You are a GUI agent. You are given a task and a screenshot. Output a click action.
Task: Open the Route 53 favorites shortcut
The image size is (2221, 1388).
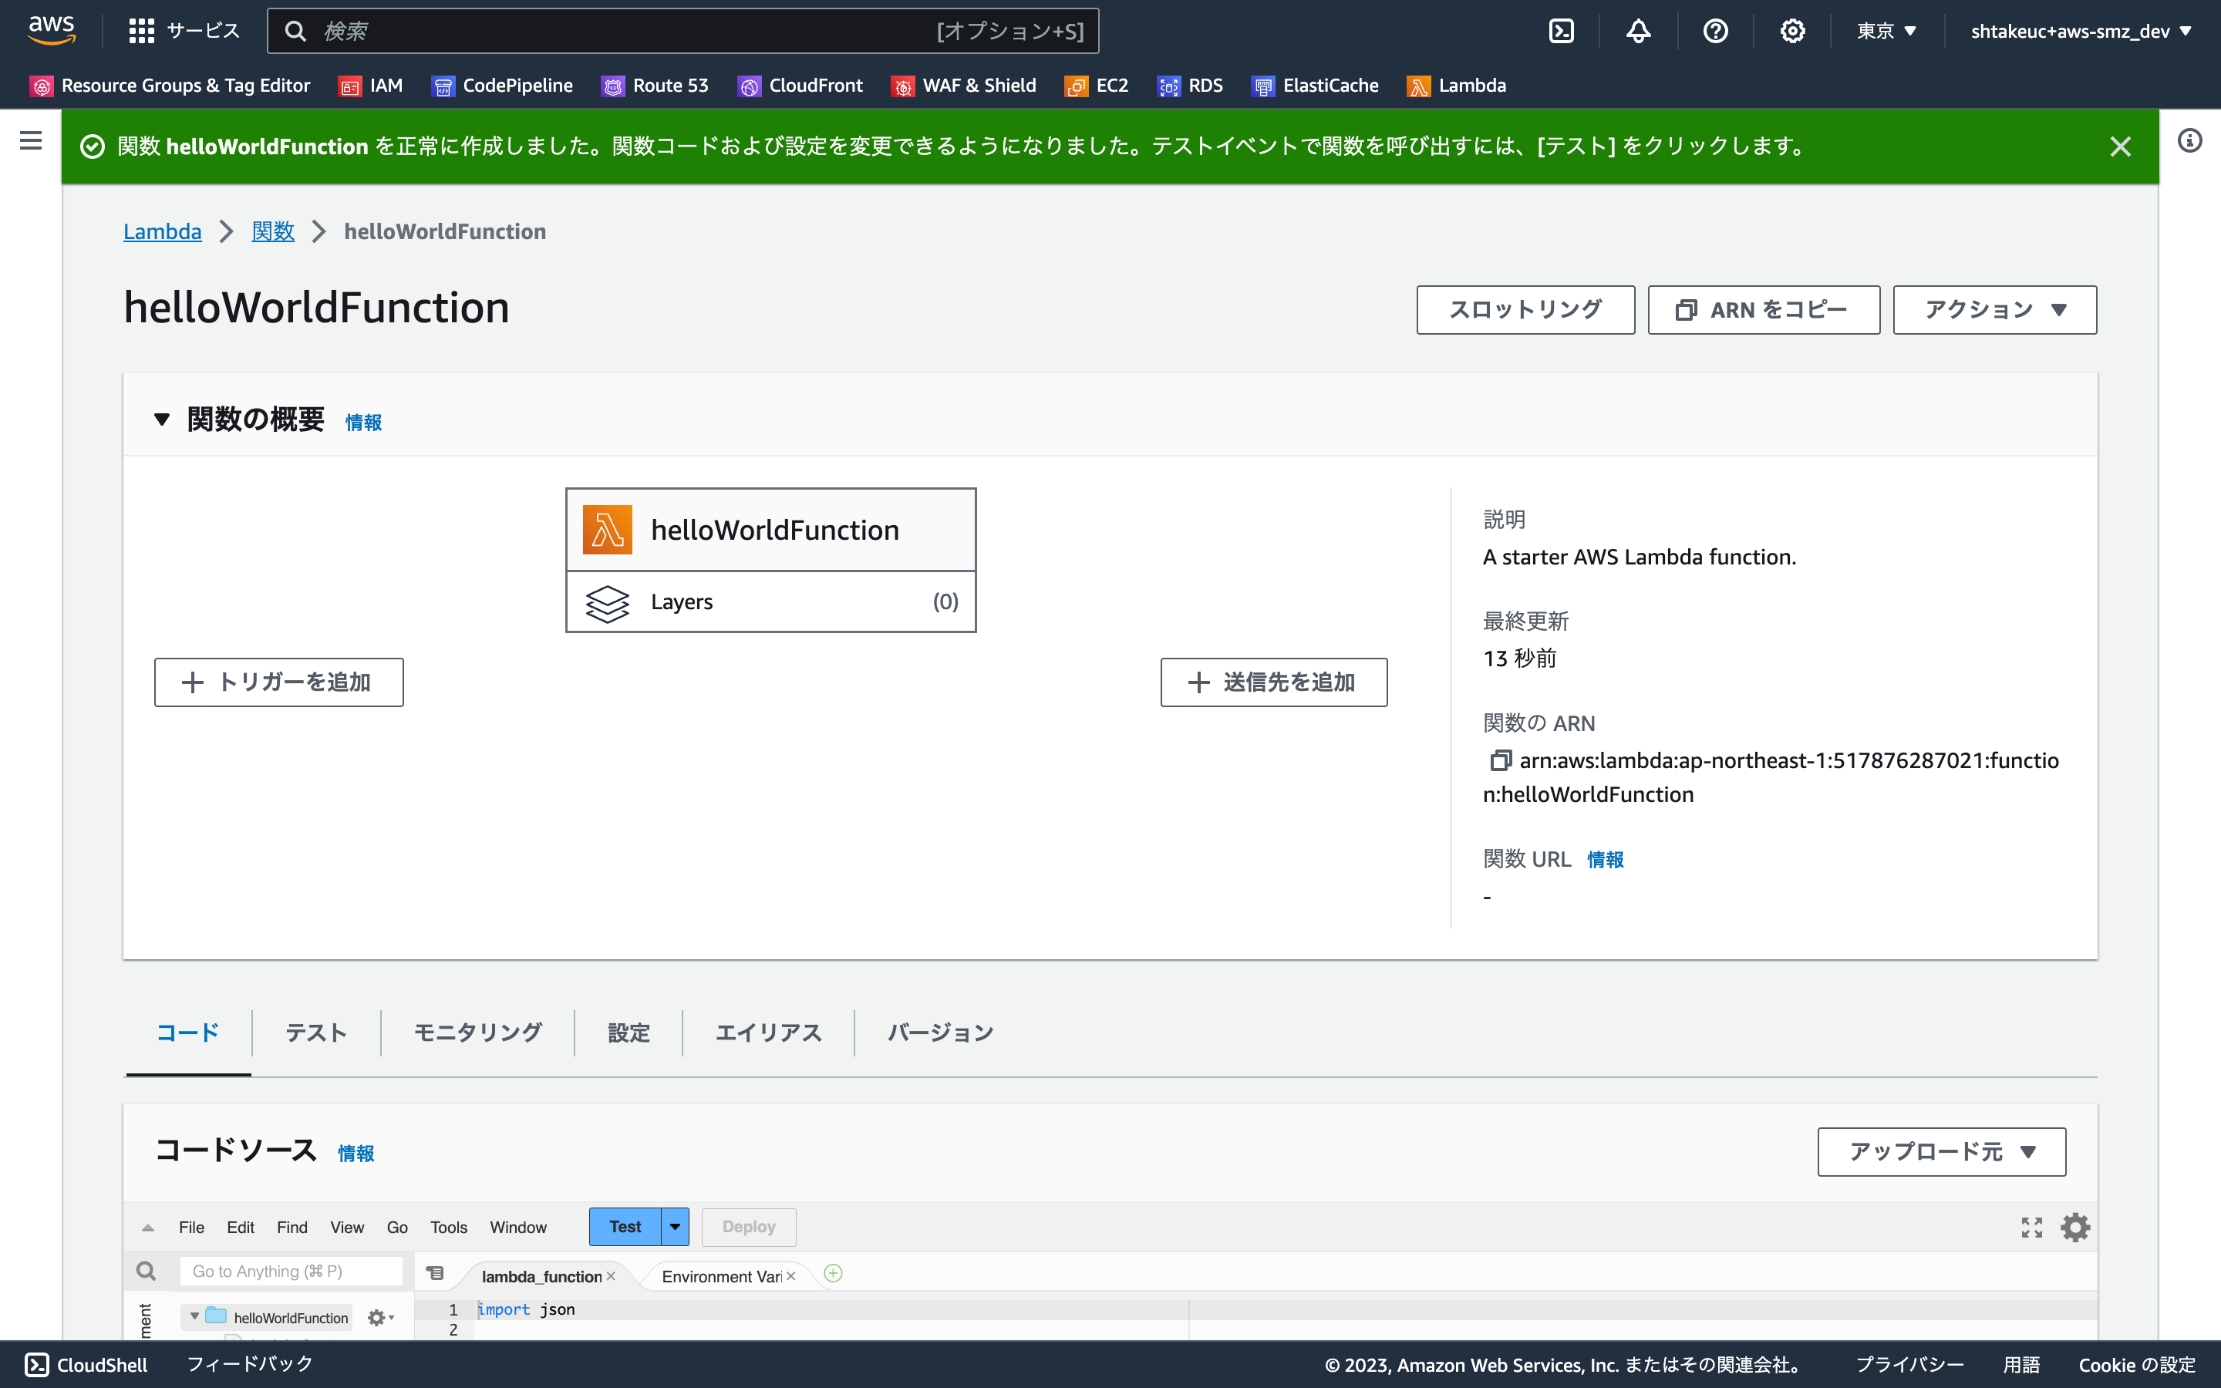click(655, 86)
